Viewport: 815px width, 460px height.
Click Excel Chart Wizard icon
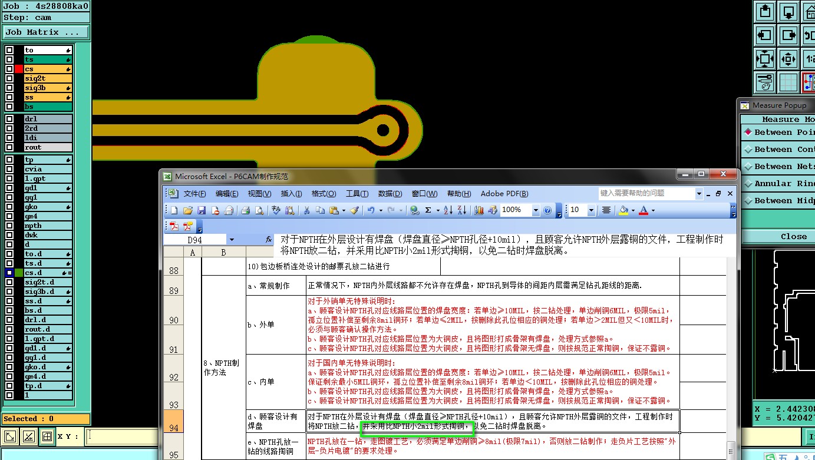pyautogui.click(x=479, y=210)
